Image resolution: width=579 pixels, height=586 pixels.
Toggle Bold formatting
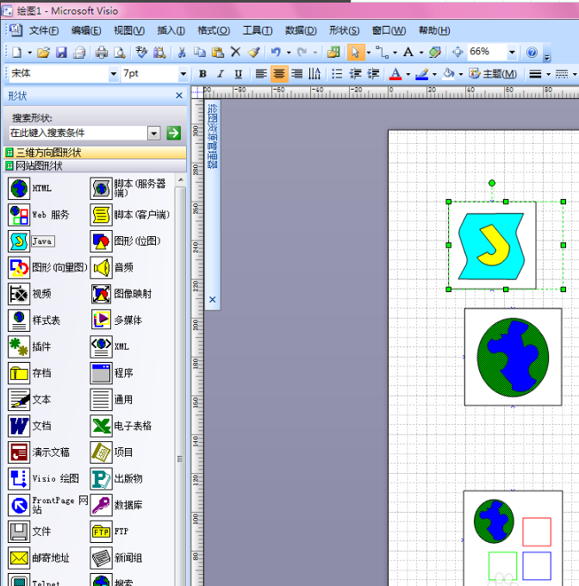[x=202, y=74]
